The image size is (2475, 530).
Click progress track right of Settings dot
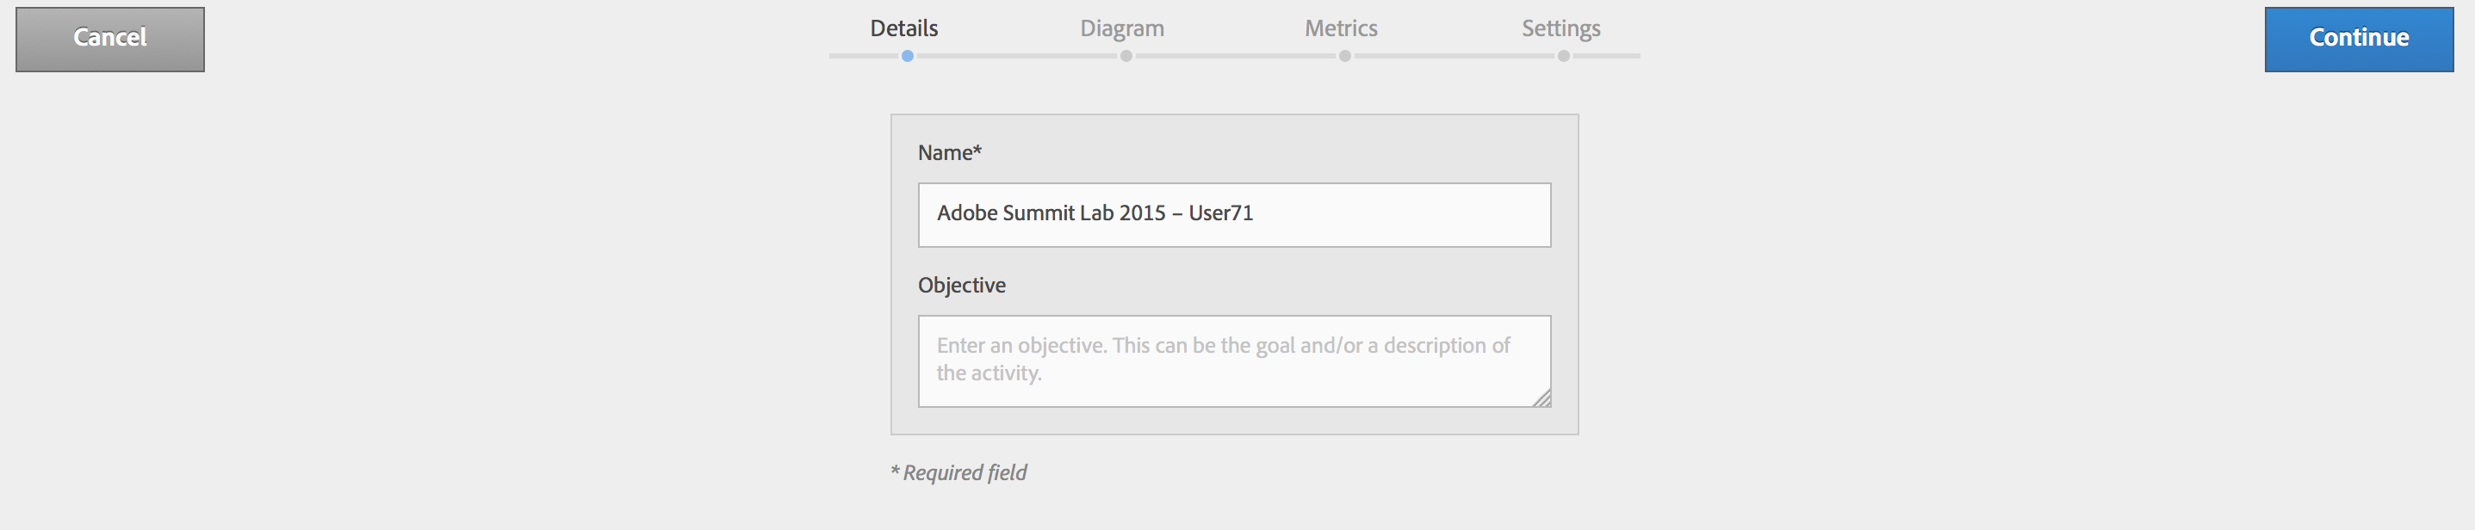click(x=1606, y=57)
